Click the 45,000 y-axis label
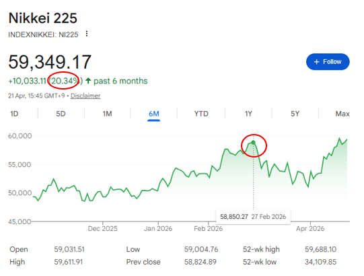The image size is (364, 276). coord(20,221)
